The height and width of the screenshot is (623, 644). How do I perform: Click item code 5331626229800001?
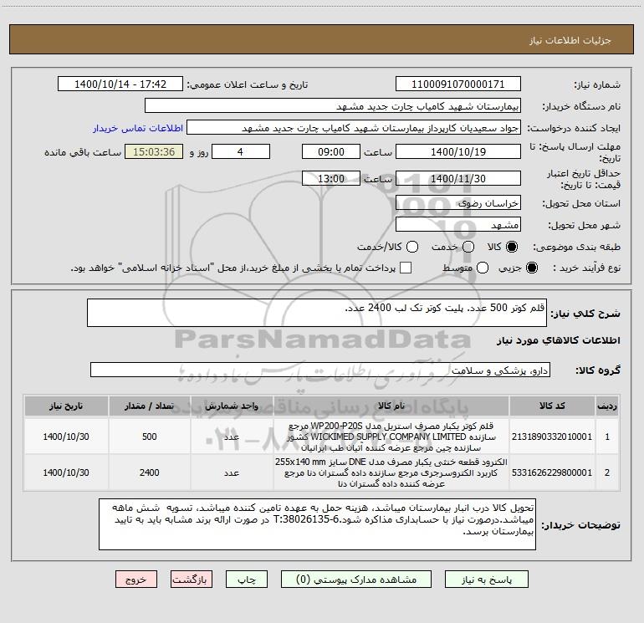point(552,472)
